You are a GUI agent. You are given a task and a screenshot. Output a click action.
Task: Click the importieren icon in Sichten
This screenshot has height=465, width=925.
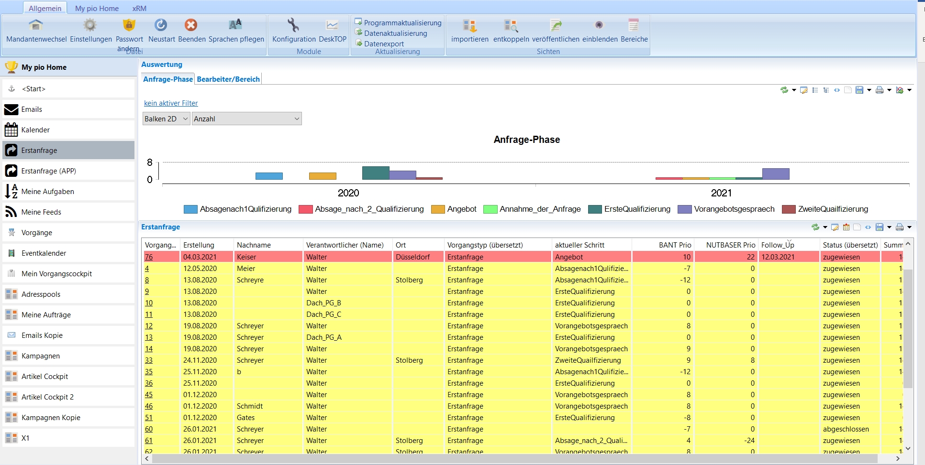click(469, 25)
